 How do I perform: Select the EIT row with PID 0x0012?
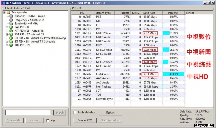click(x=128, y=25)
